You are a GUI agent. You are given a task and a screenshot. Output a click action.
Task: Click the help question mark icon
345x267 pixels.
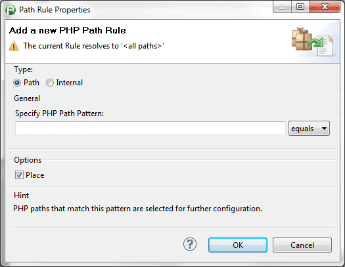(190, 244)
